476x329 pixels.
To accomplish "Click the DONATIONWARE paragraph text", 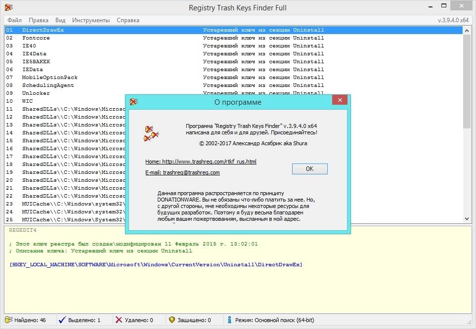I will point(236,206).
